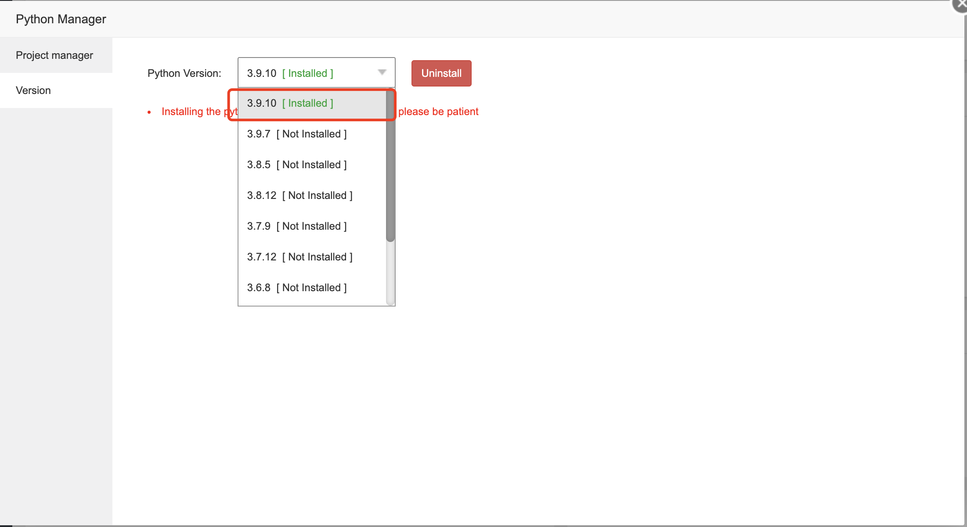Click inside the version selection combo box

pos(285,73)
